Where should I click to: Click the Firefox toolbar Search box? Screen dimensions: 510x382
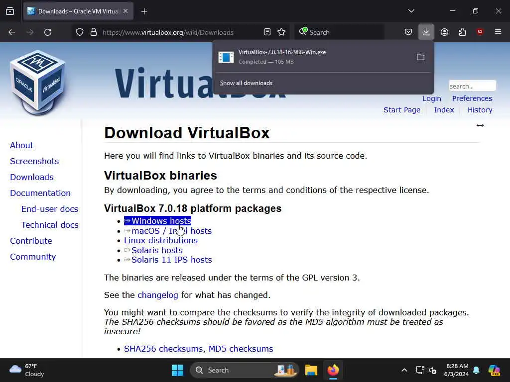[x=339, y=32]
